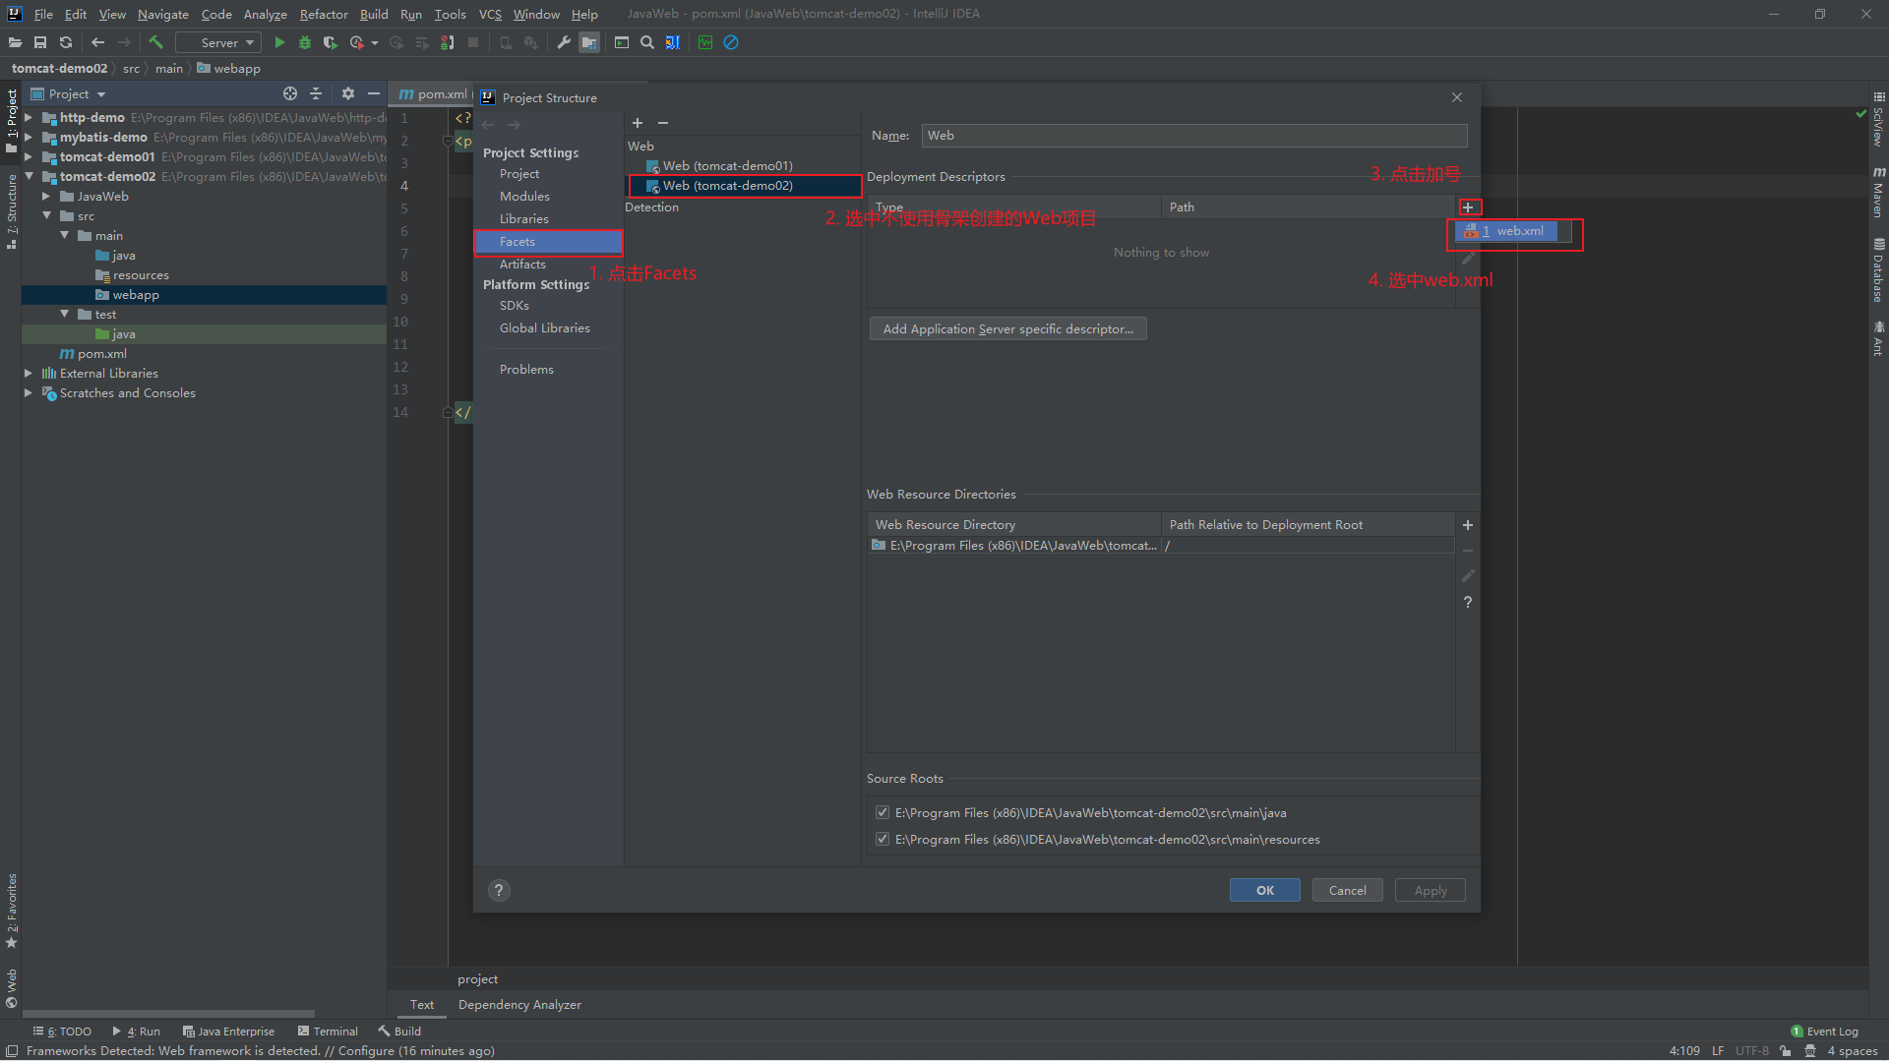This screenshot has height=1061, width=1889.
Task: Click OK in Project Structure dialog
Action: (1265, 891)
